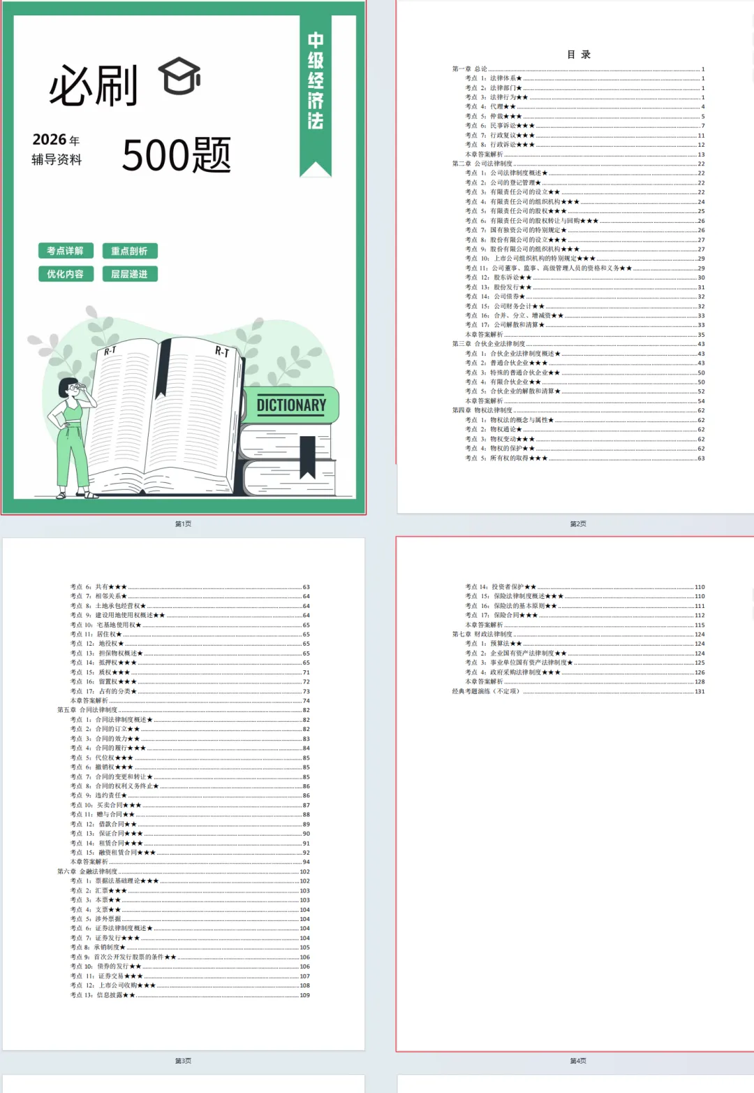754x1093 pixels.
Task: Click the 考点3：物权变动 entry
Action: coord(585,439)
